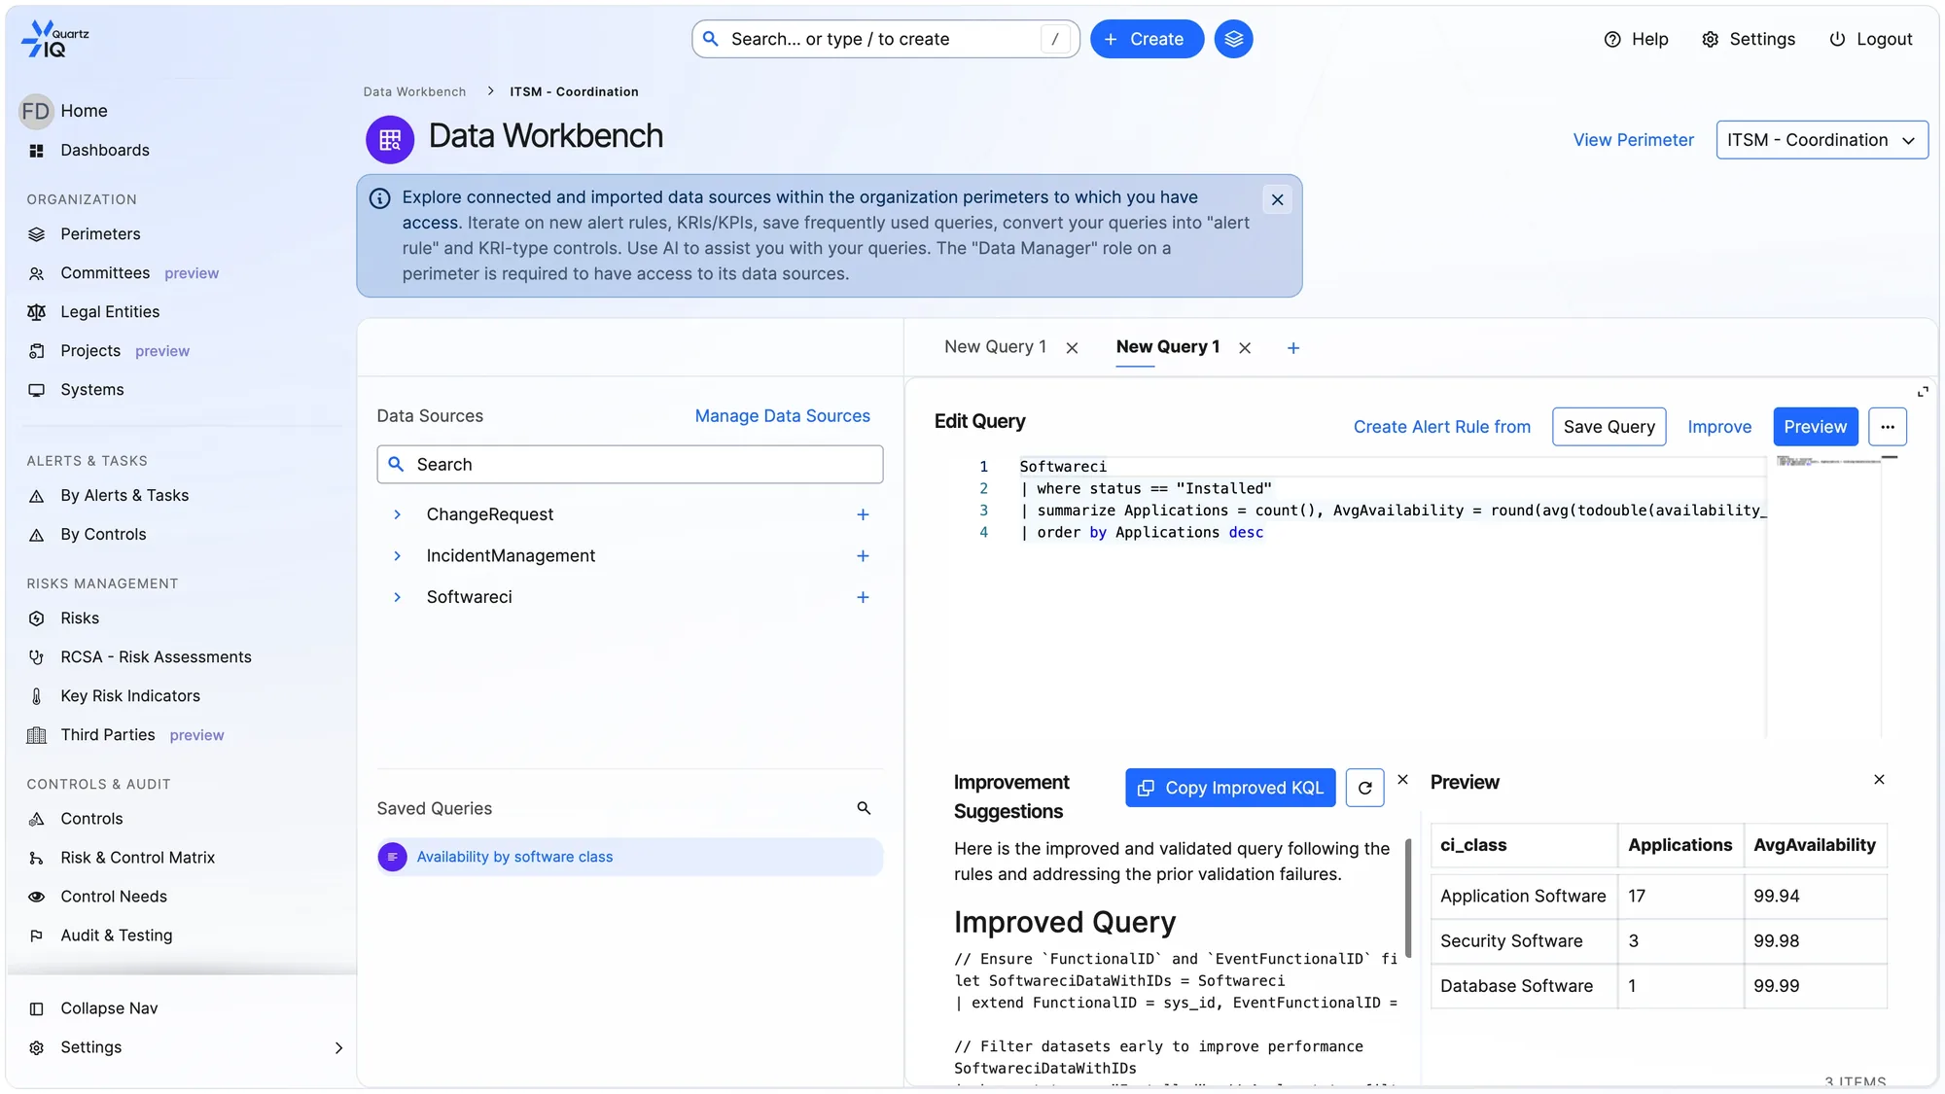Add a new query tab
Image resolution: width=1945 pixels, height=1094 pixels.
tap(1293, 348)
